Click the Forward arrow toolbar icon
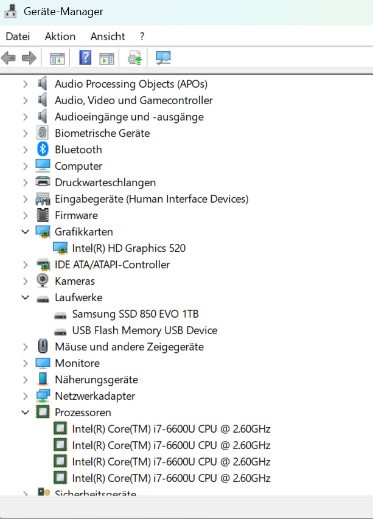 [29, 58]
